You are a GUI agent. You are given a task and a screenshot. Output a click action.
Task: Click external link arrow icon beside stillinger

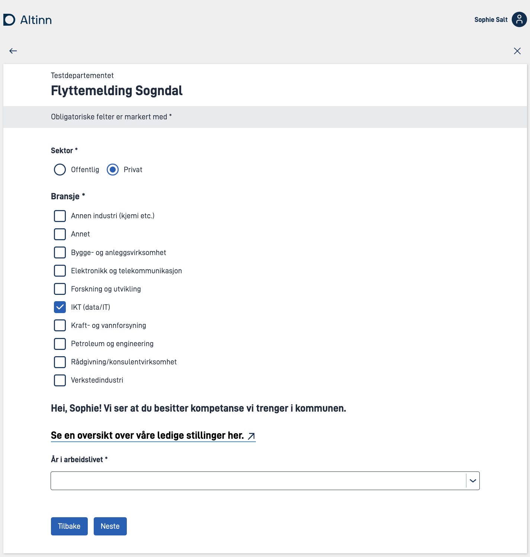click(x=252, y=436)
